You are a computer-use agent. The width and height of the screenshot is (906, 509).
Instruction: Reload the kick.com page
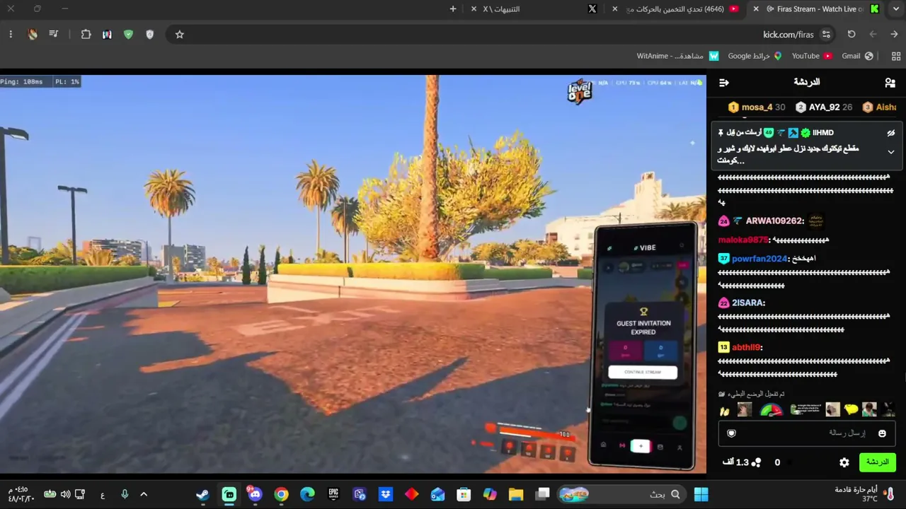(851, 34)
